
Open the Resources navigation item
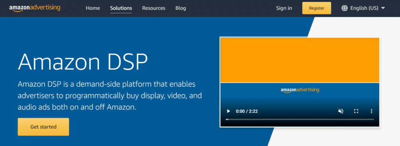(x=154, y=8)
